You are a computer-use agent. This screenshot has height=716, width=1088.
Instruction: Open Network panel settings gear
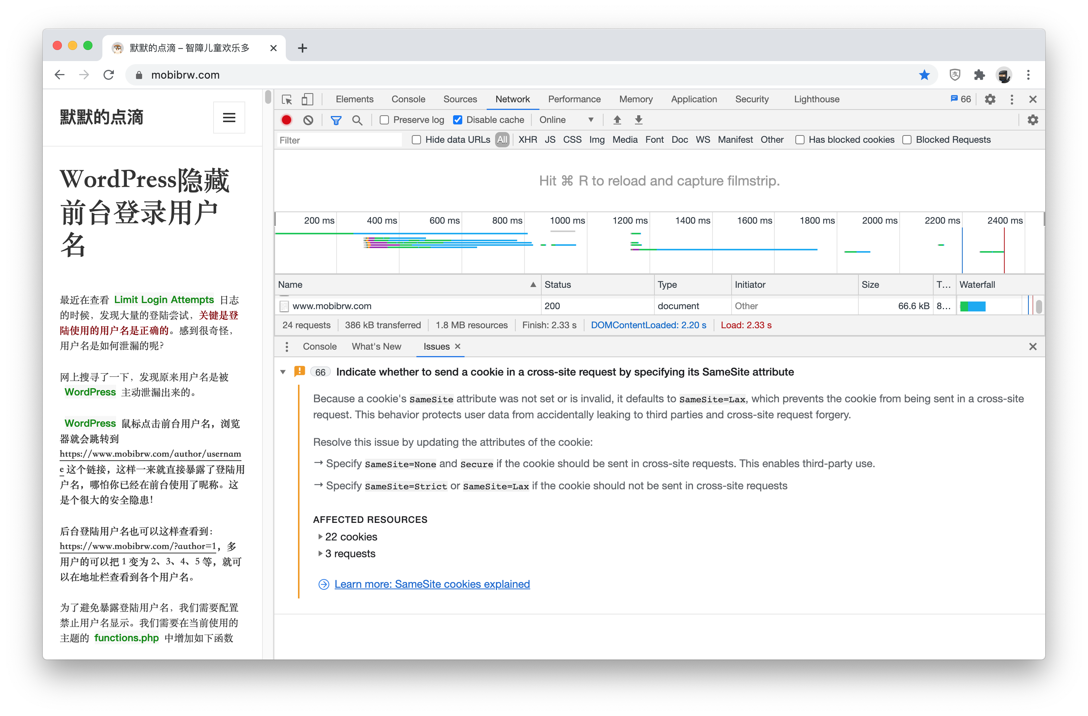pyautogui.click(x=1032, y=119)
